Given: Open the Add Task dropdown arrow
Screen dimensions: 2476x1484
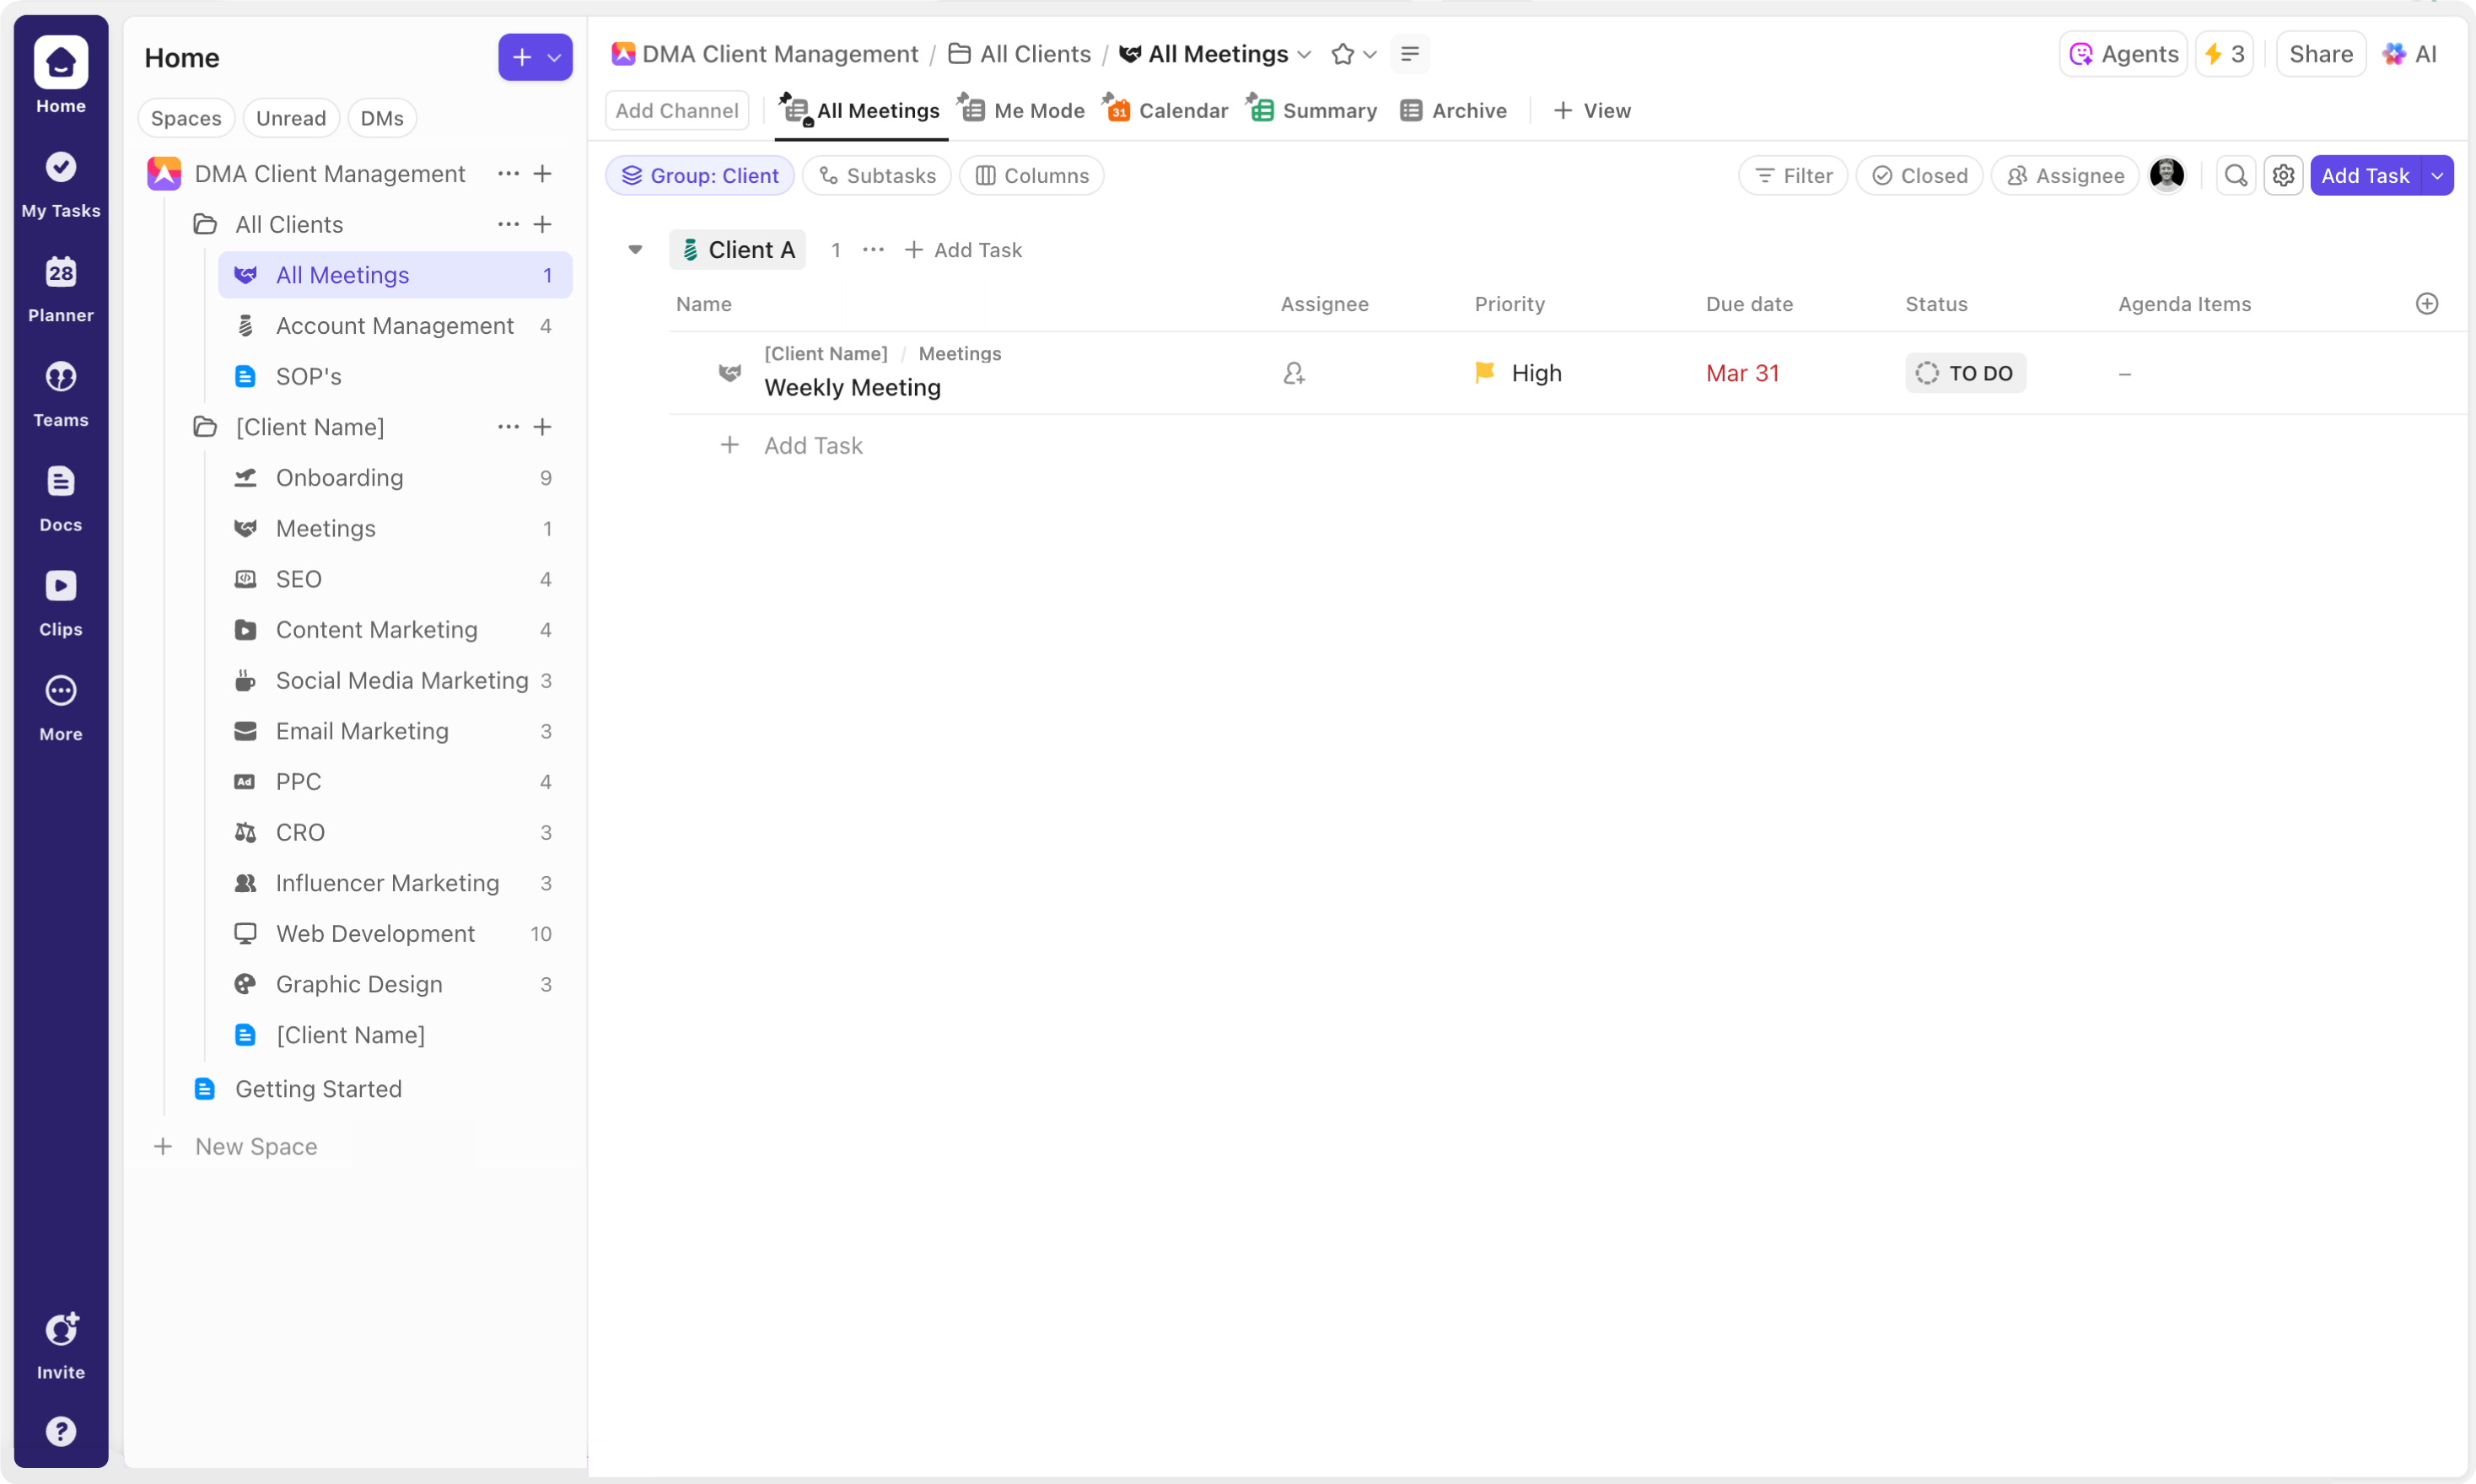Looking at the screenshot, I should click(2437, 176).
